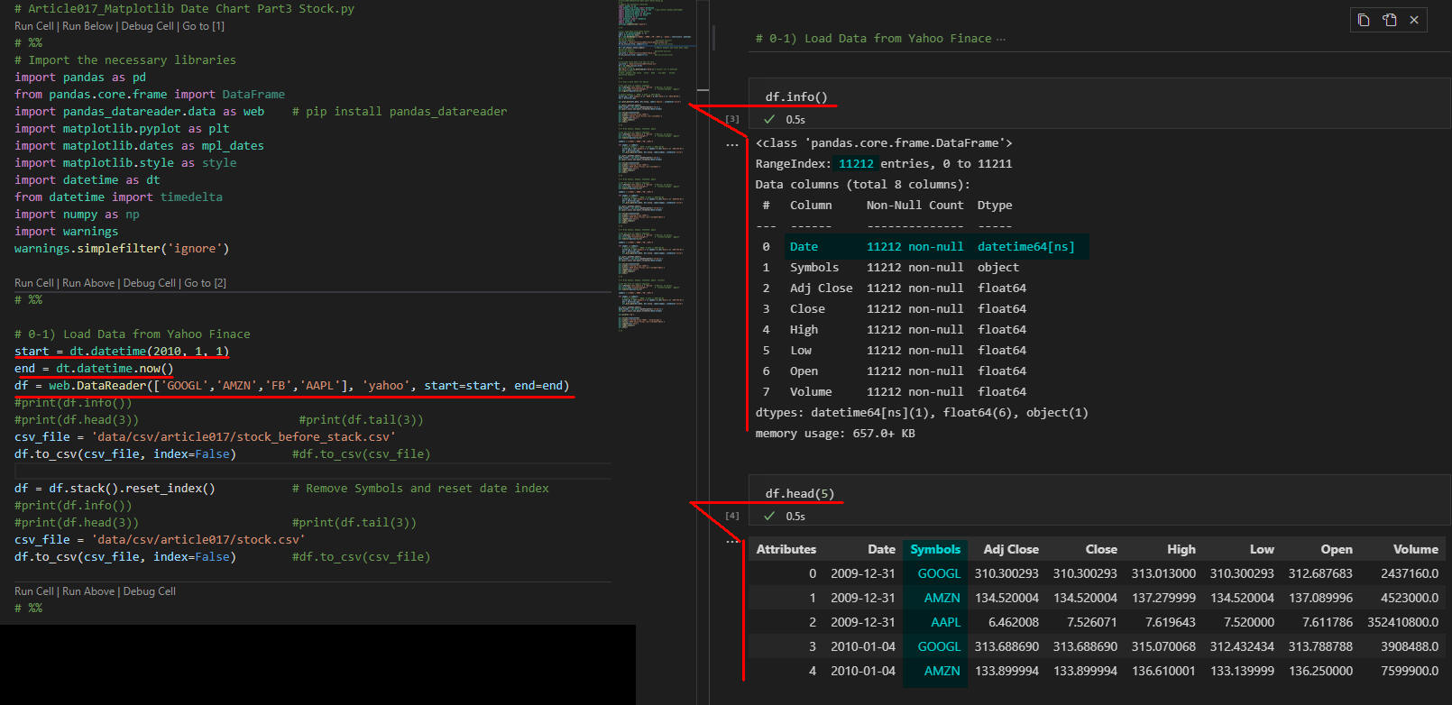Click the stock_before_stack.csv path line
The width and height of the screenshot is (1452, 705).
(205, 437)
